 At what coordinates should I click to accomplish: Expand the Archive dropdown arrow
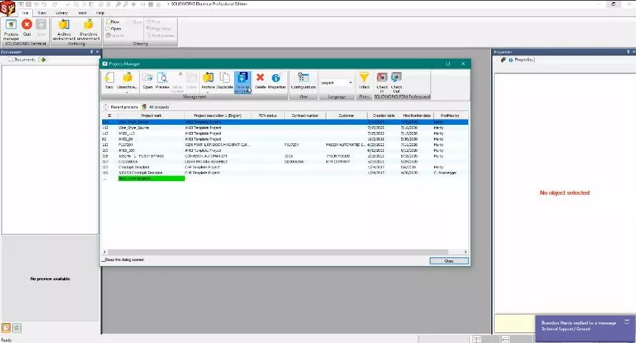208,93
